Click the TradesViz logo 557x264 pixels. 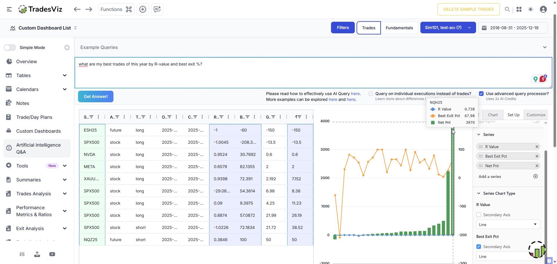pos(40,9)
